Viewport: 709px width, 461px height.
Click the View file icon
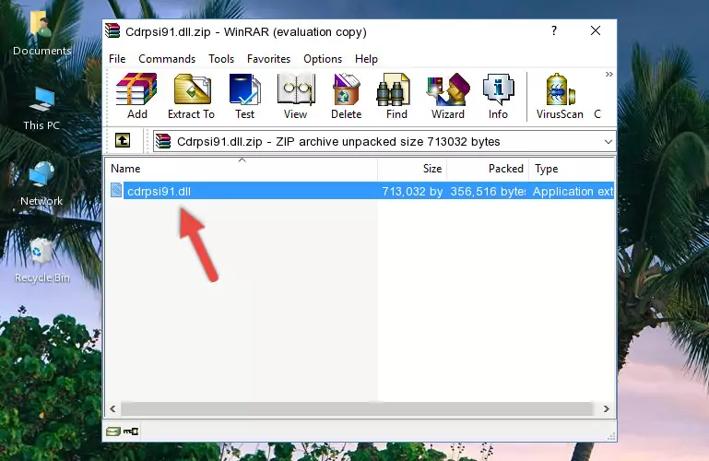click(296, 96)
